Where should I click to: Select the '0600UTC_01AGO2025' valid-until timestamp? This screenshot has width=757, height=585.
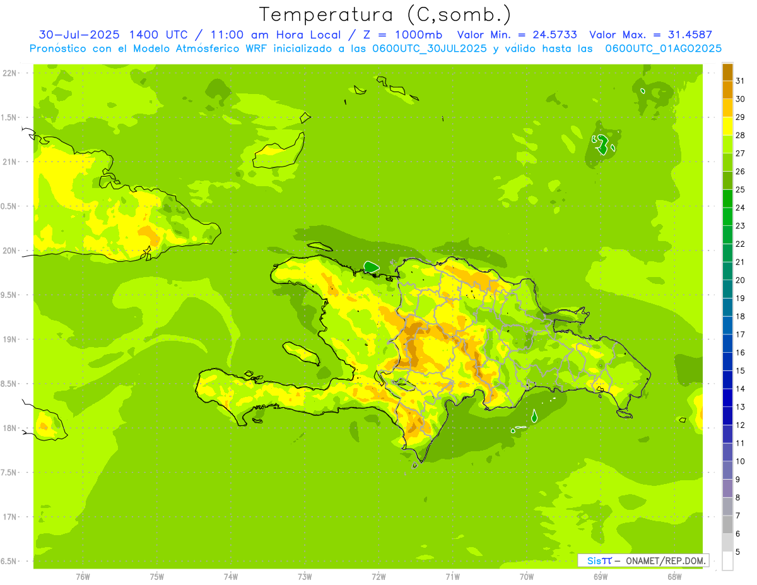[x=664, y=48]
